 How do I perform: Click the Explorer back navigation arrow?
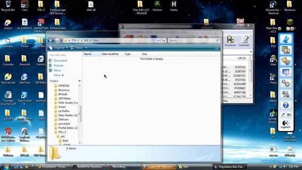(x=50, y=40)
